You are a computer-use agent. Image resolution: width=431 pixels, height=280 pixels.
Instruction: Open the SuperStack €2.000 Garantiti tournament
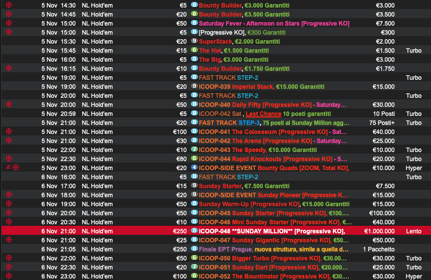(x=239, y=42)
